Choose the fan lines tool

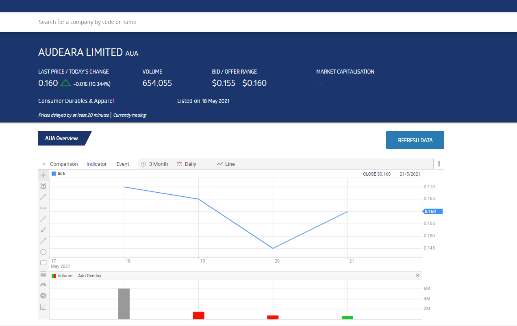(43, 307)
